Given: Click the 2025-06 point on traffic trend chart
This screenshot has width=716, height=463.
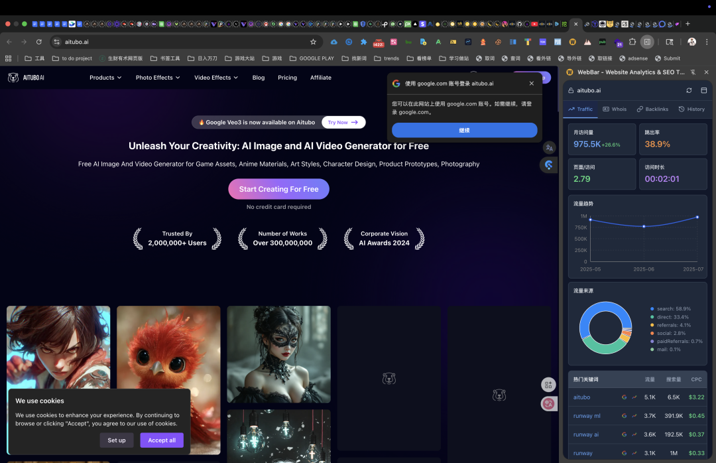Looking at the screenshot, I should tap(644, 227).
